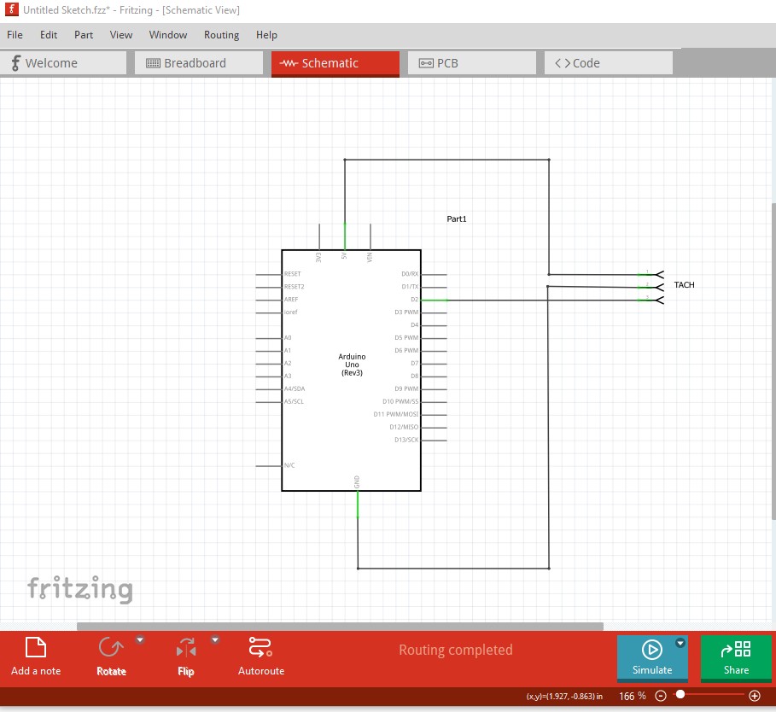Click the D0/RX pin
This screenshot has height=712, width=776.
coord(434,274)
